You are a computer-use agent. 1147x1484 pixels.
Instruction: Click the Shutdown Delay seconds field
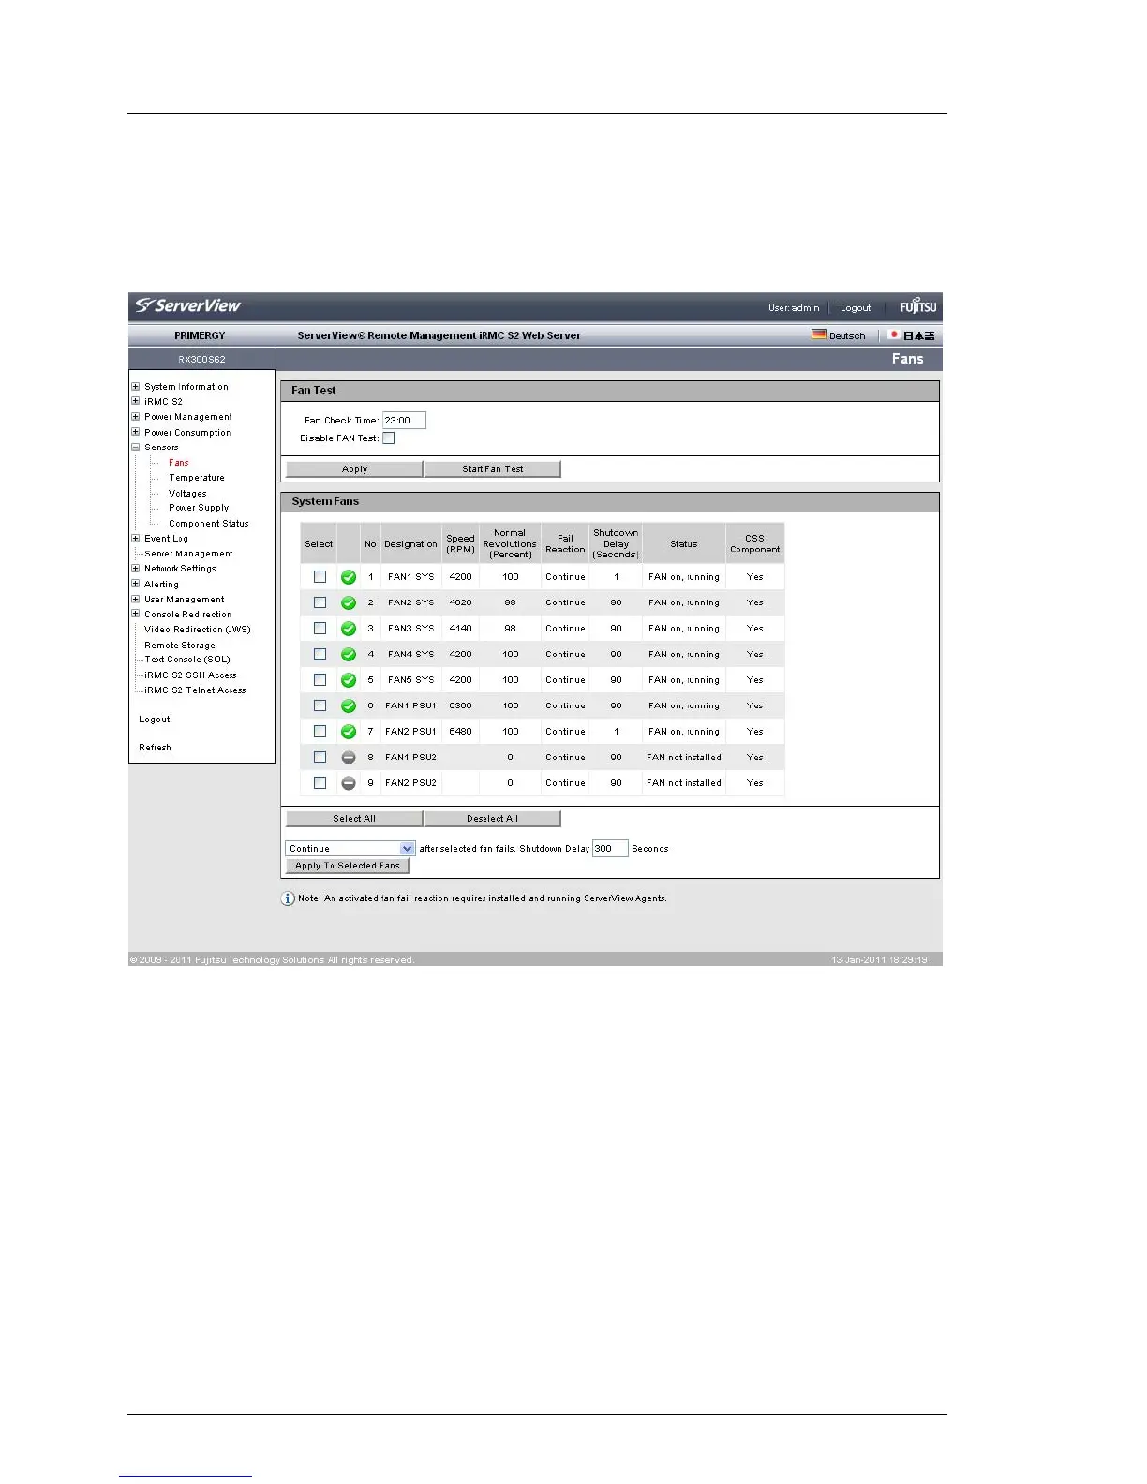pos(610,849)
